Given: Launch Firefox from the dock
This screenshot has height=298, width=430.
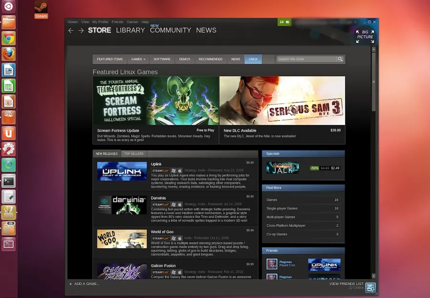Looking at the screenshot, I should pyautogui.click(x=9, y=54).
